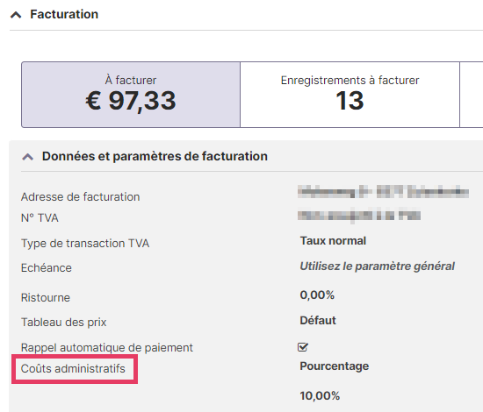Click the 10,00% administrative cost value
The height and width of the screenshot is (412, 483).
click(320, 395)
